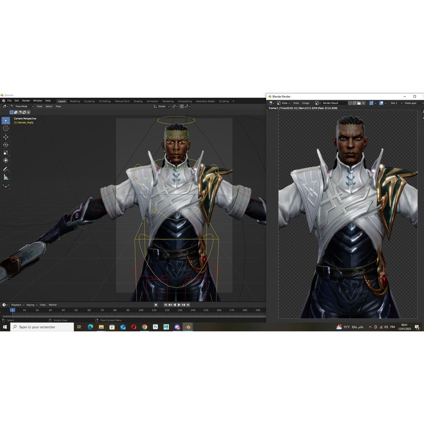
Task: Click the timeline horizontal scrollbar
Action: tap(134, 316)
